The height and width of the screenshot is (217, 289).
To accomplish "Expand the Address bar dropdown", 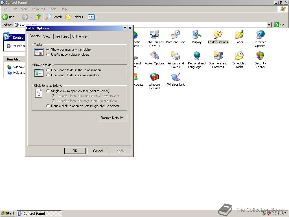I will point(270,25).
